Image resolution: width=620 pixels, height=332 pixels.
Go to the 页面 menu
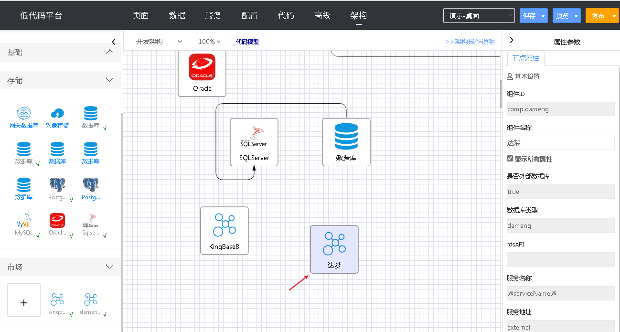141,15
